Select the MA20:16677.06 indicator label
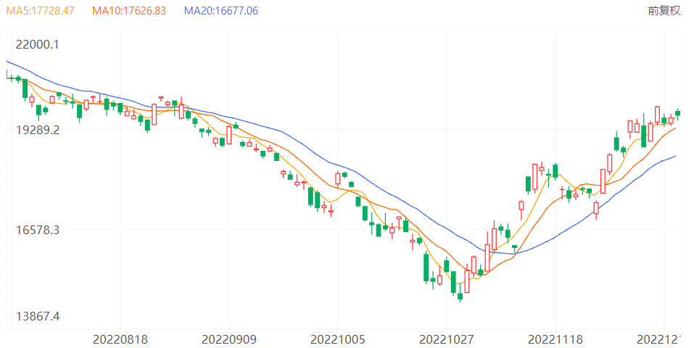694x348 pixels. pos(221,11)
